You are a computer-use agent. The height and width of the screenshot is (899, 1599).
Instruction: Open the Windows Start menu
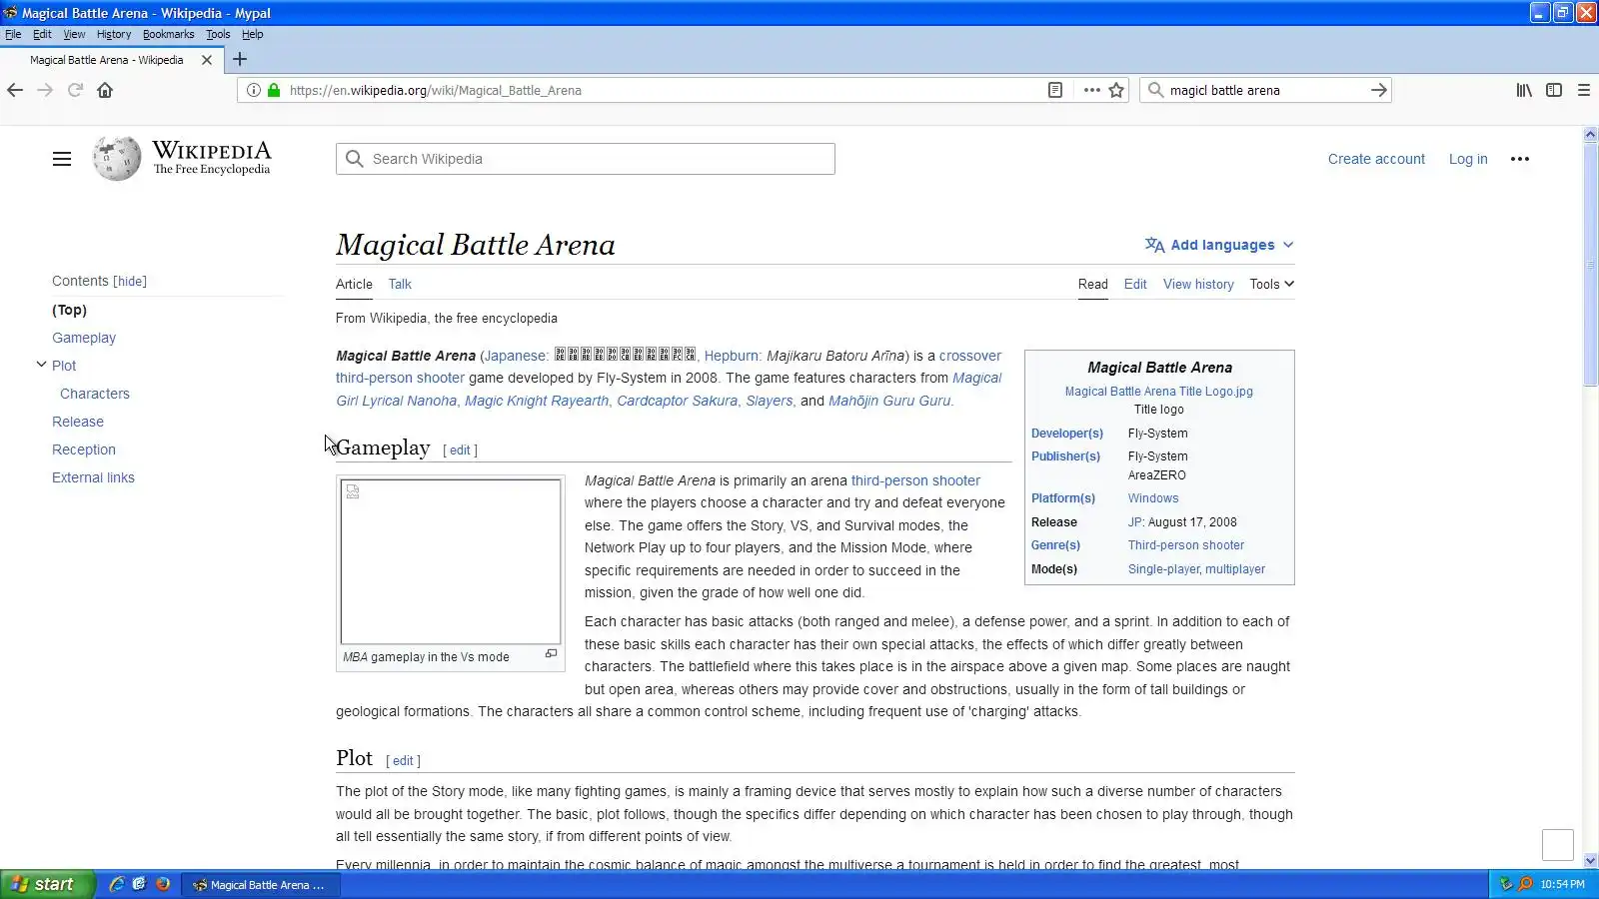47,884
